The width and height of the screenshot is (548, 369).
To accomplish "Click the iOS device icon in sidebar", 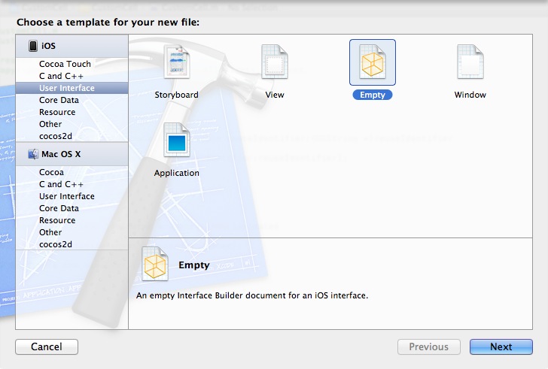I will click(x=33, y=46).
